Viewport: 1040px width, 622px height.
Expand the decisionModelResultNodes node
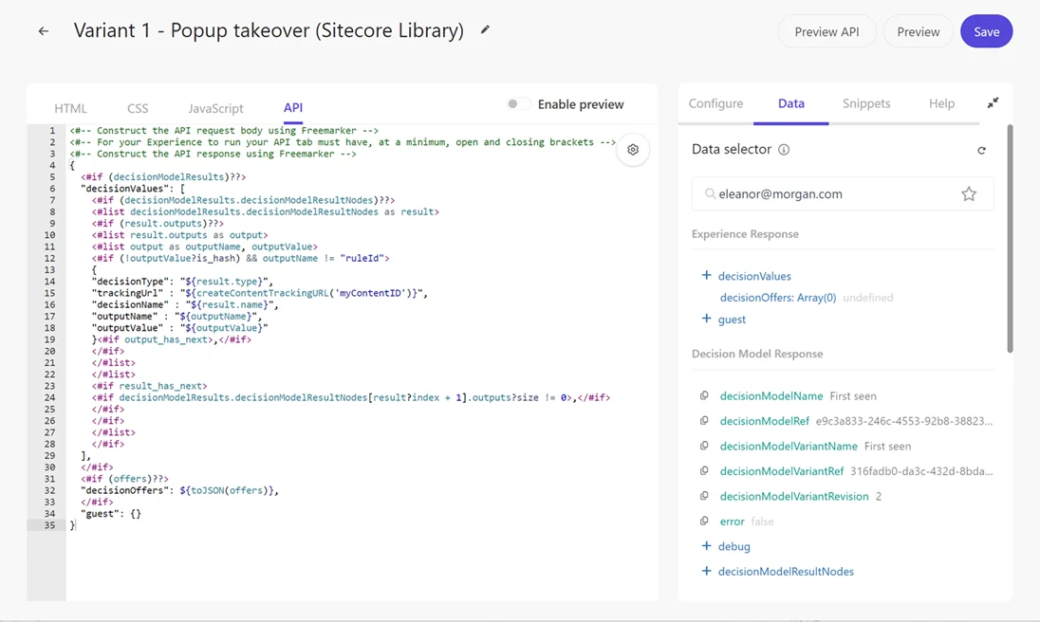coord(706,571)
